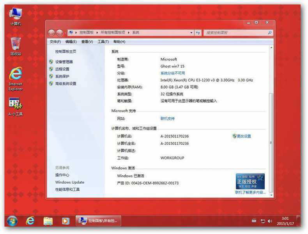The width and height of the screenshot is (308, 234).
Task: Open the 计算机 desktop icon
Action: pyautogui.click(x=16, y=16)
